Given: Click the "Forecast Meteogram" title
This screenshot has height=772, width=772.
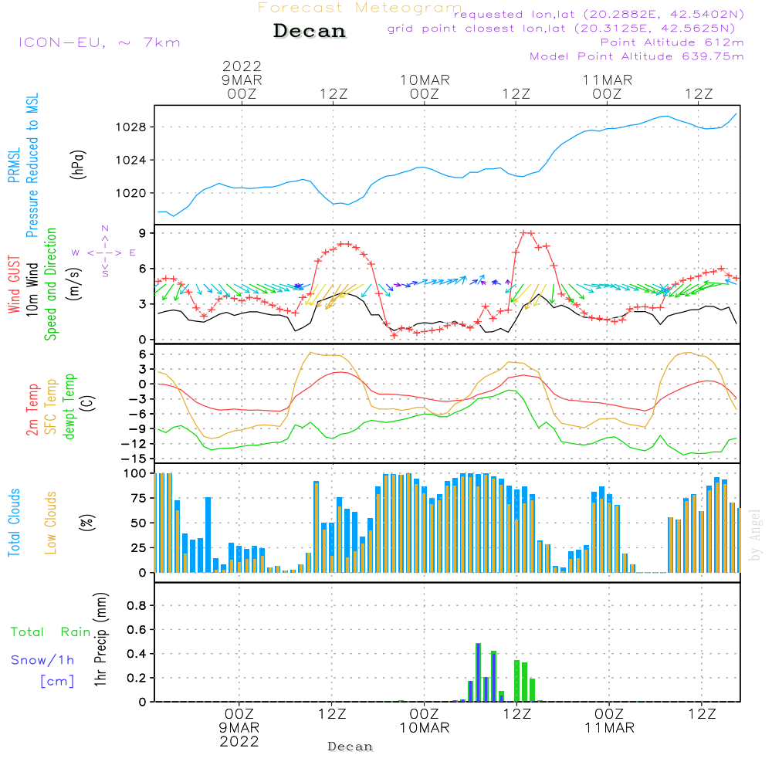Looking at the screenshot, I should [360, 8].
